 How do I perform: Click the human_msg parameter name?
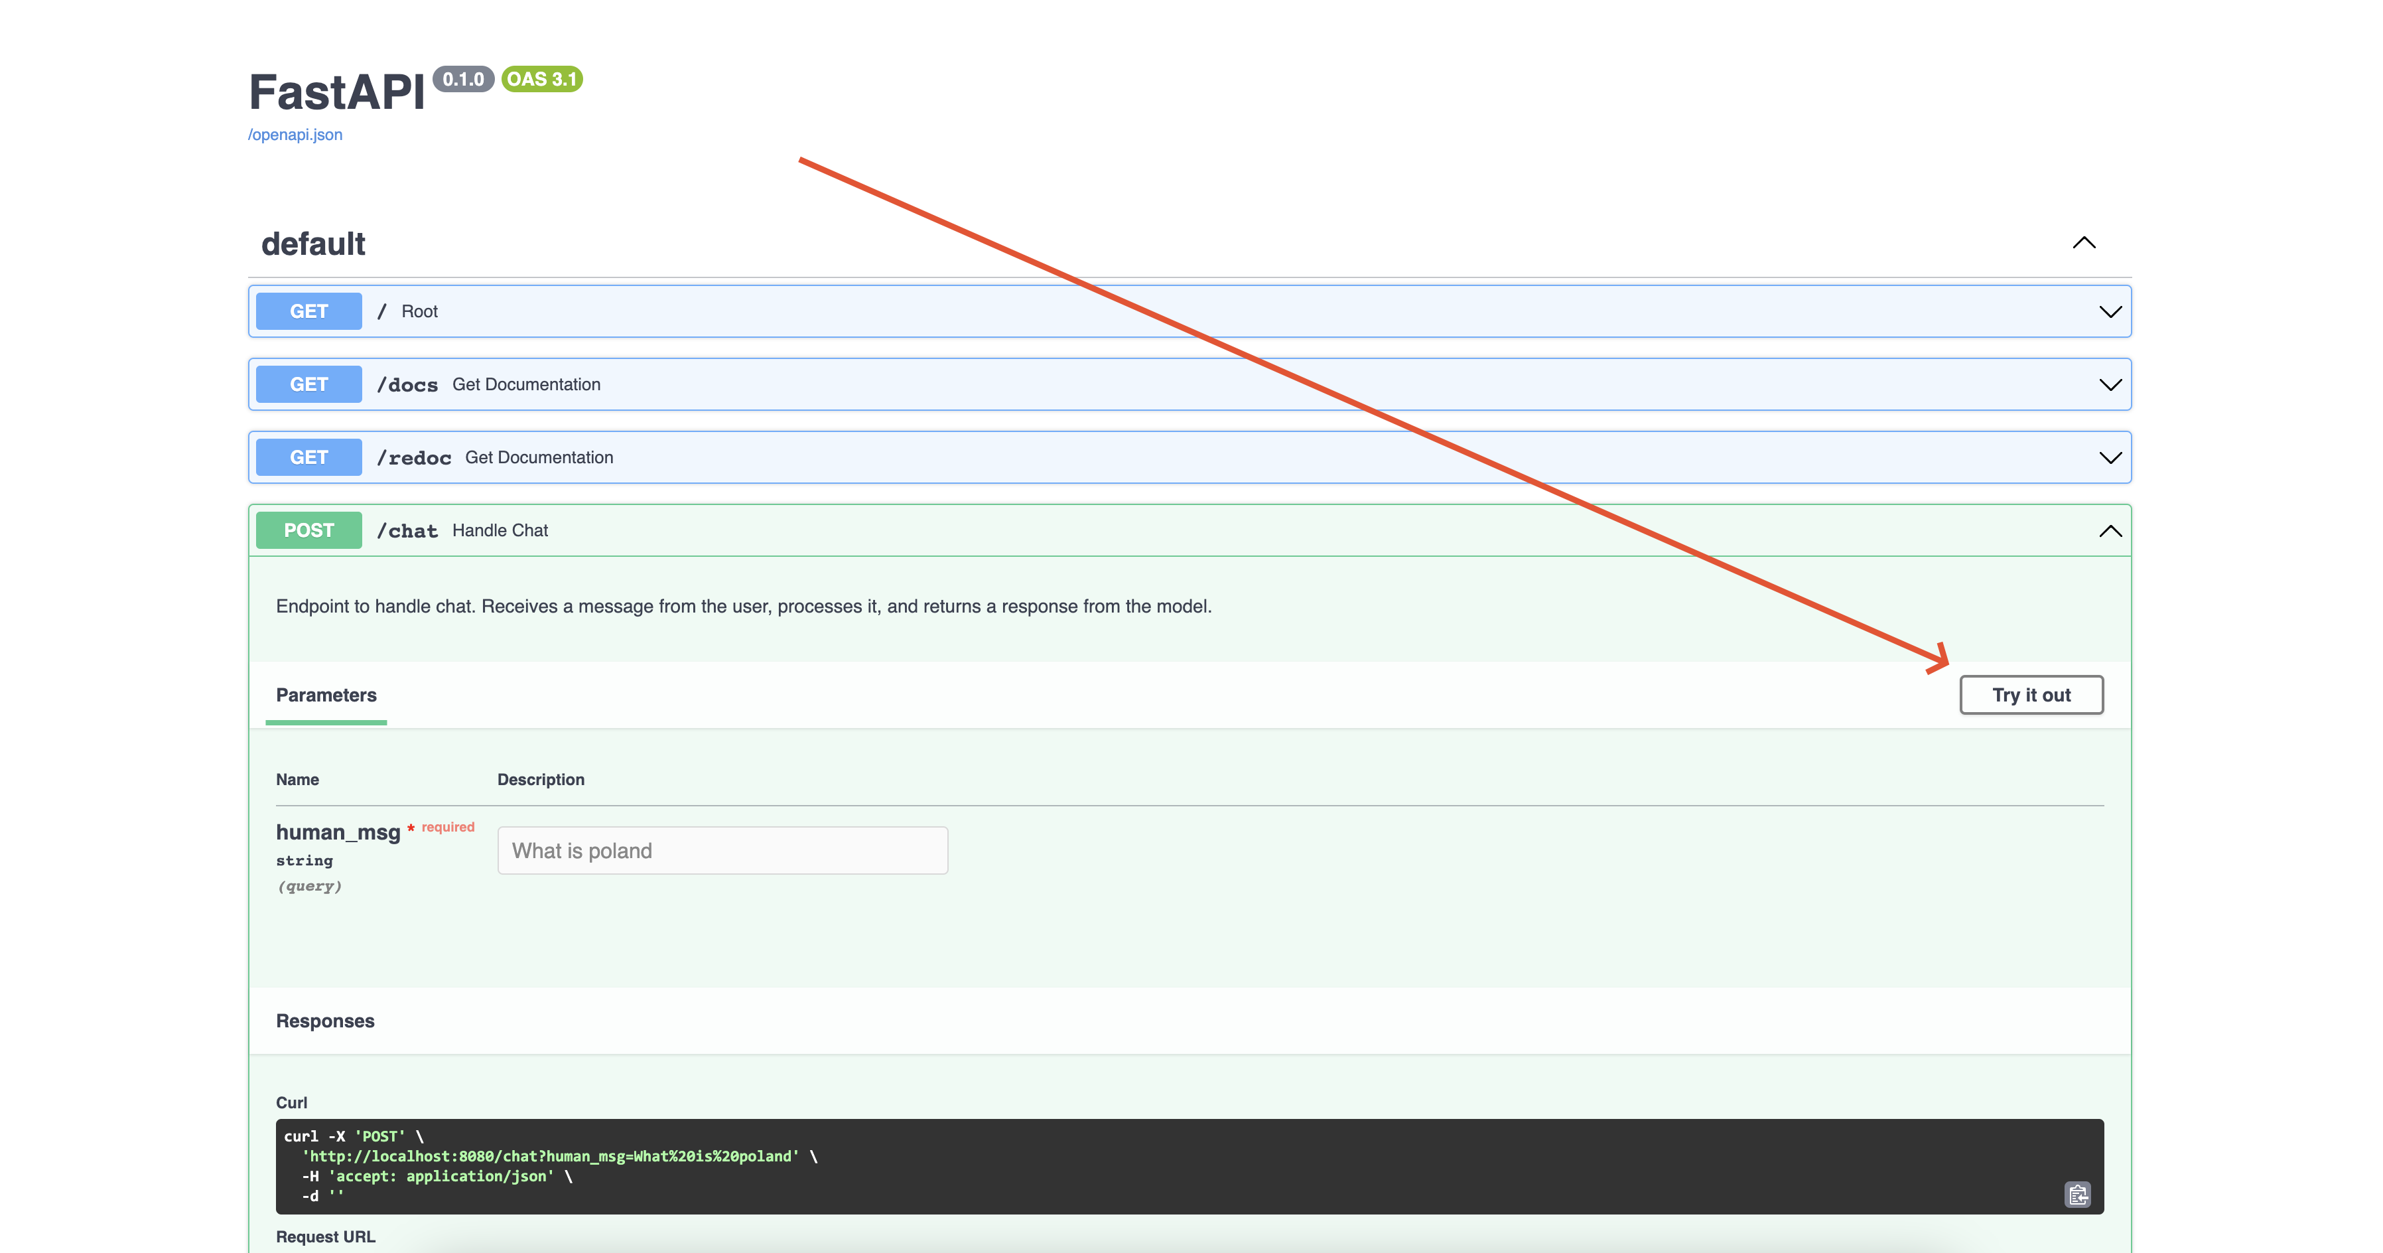pos(338,832)
